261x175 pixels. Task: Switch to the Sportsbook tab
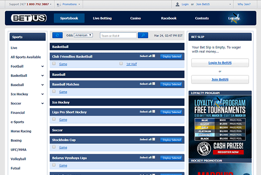tap(69, 18)
